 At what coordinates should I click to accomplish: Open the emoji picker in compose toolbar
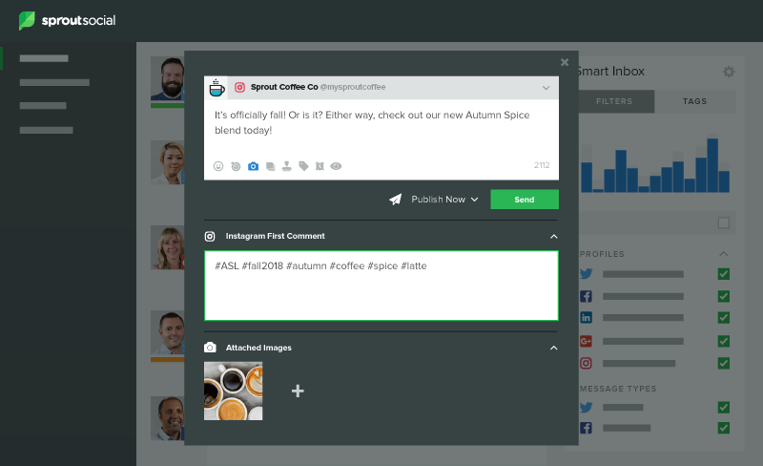click(x=218, y=166)
